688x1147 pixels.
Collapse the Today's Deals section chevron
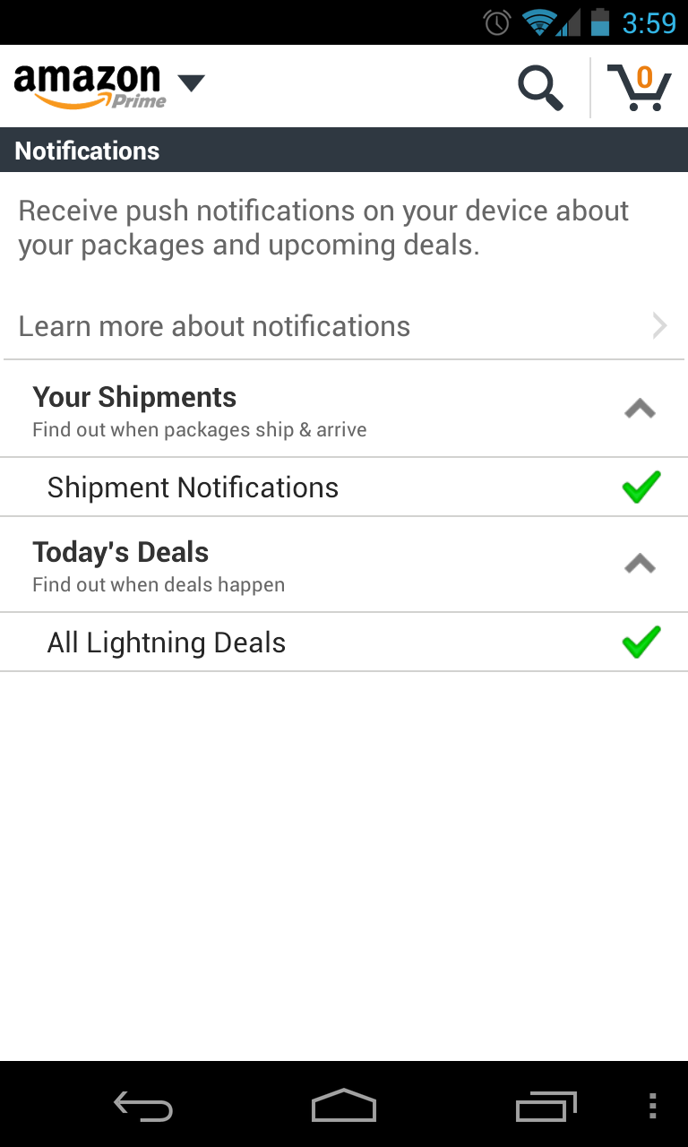pyautogui.click(x=640, y=565)
